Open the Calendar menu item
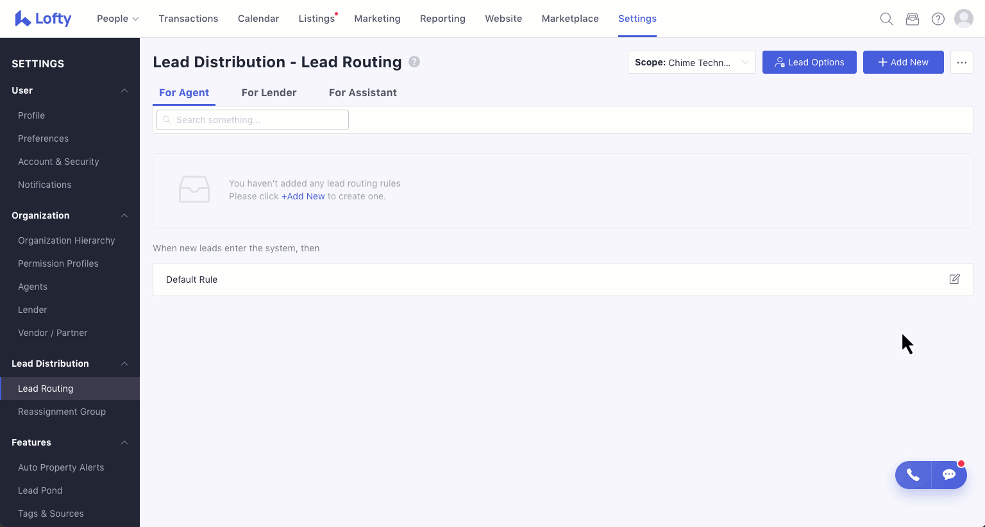The image size is (985, 527). tap(258, 19)
